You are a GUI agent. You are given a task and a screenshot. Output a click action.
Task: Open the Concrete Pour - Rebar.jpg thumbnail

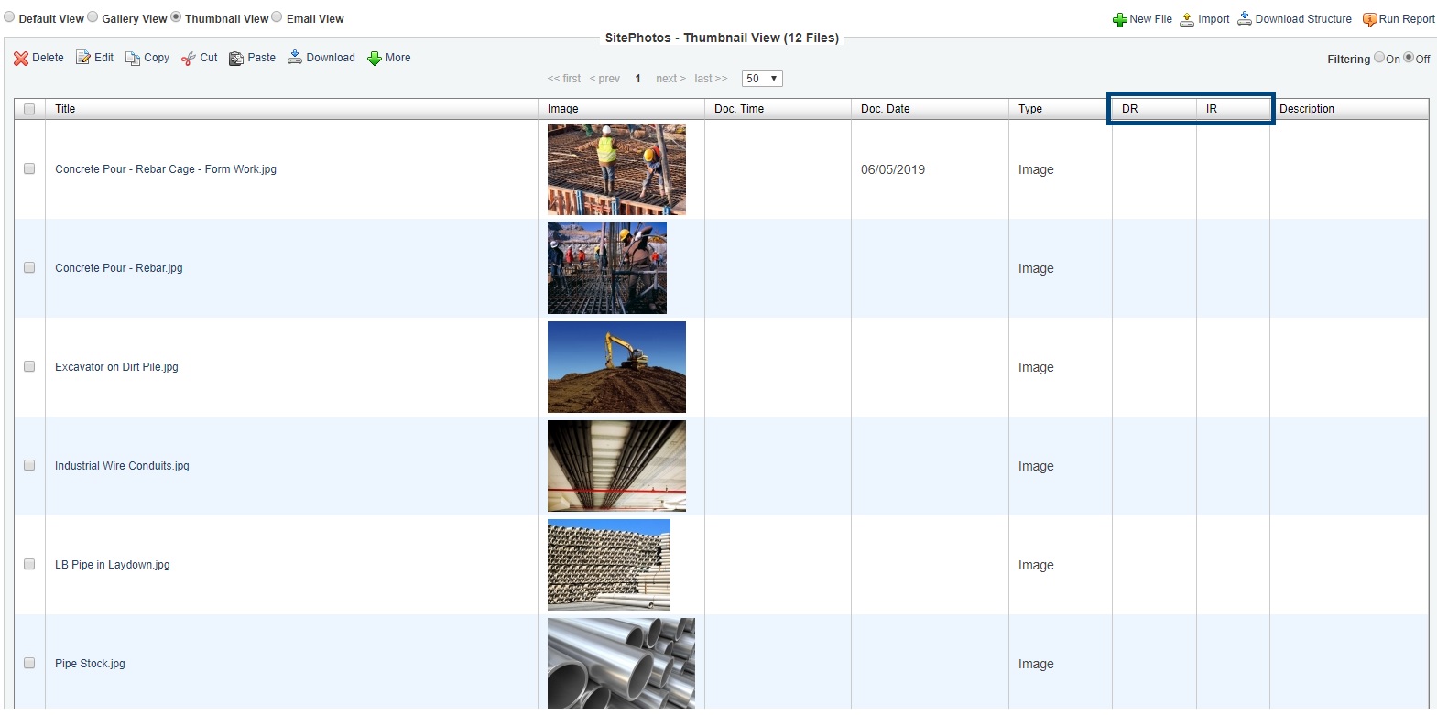click(607, 268)
